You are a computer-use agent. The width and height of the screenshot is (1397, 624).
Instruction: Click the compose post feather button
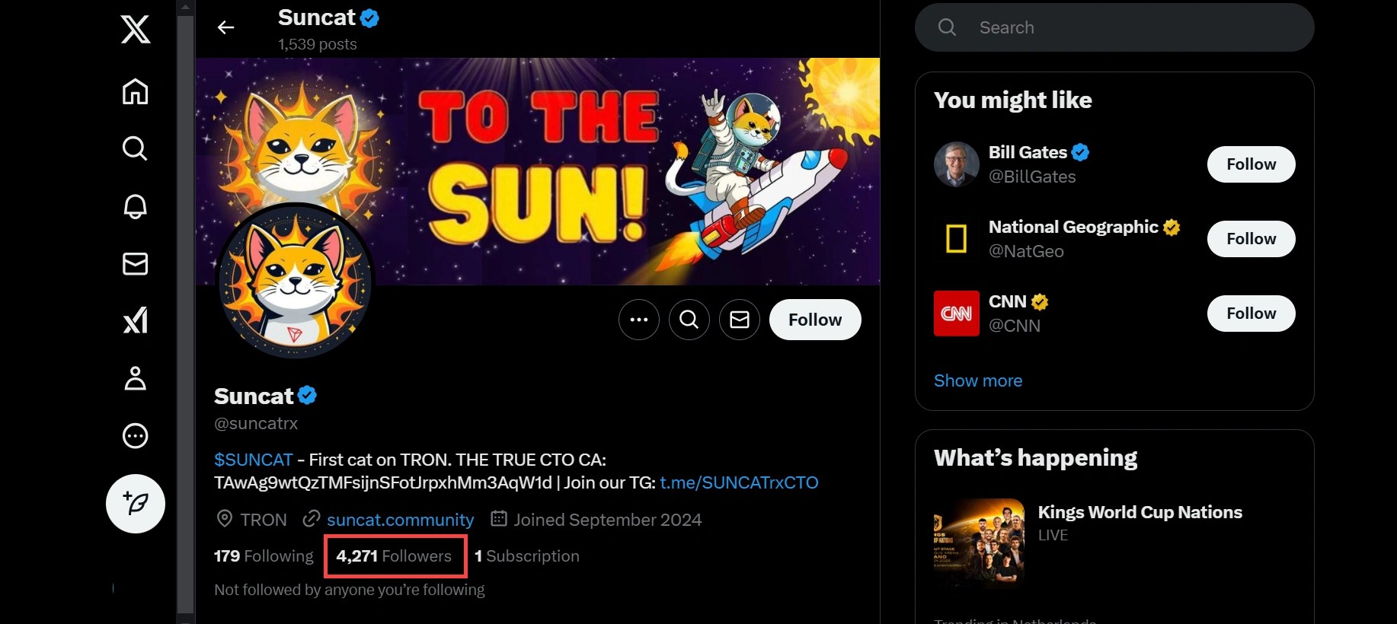(136, 504)
